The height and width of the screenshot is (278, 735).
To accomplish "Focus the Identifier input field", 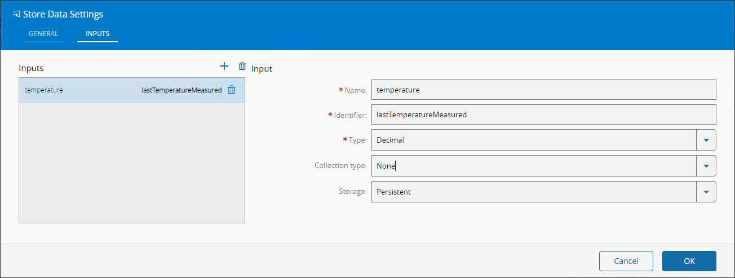I will [x=543, y=114].
